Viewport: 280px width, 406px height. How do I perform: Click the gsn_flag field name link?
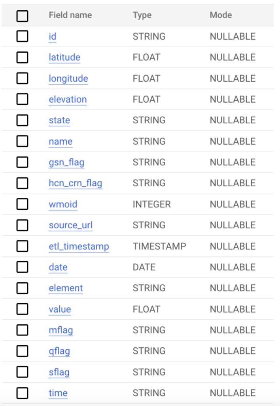pos(66,162)
